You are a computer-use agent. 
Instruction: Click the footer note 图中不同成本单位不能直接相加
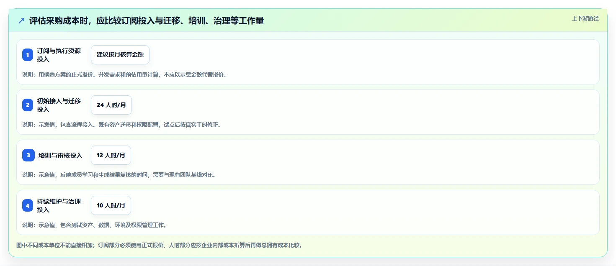pyautogui.click(x=160, y=245)
